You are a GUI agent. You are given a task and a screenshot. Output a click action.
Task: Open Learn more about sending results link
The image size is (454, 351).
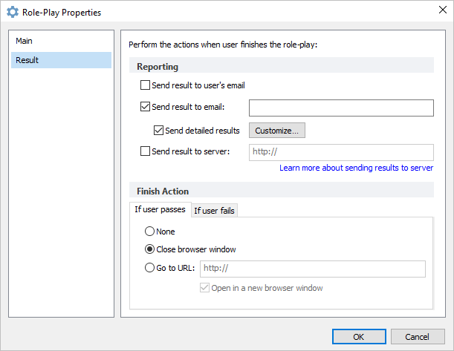(x=356, y=168)
